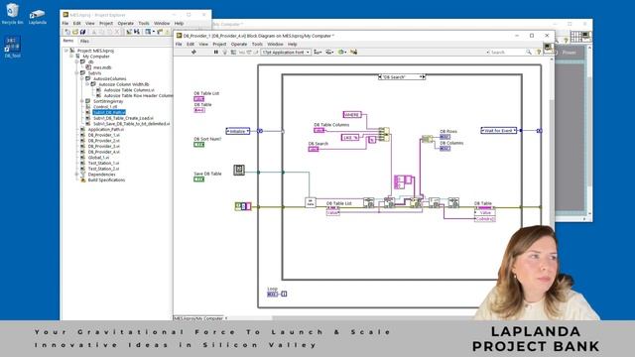Open the Wait for Event enum constant

[x=498, y=131]
